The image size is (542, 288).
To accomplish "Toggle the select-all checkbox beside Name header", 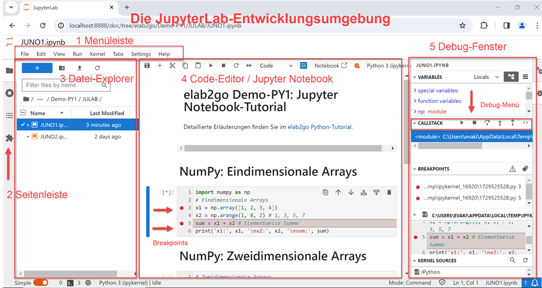I will point(23,112).
